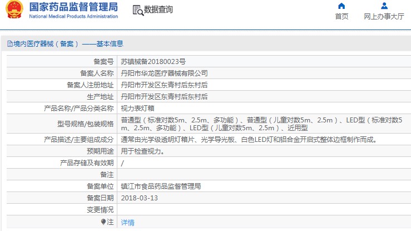This screenshot has height=231, width=411.
Task: Click the 型号规格 value starting 普通型
Action: [x=261, y=124]
